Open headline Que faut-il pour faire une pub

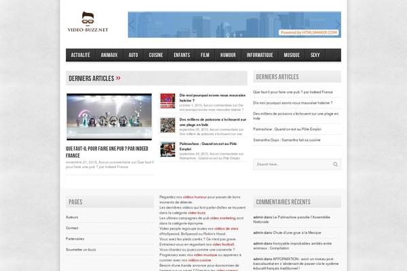(x=107, y=152)
